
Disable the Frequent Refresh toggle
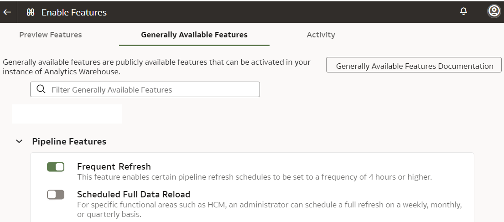[56, 167]
